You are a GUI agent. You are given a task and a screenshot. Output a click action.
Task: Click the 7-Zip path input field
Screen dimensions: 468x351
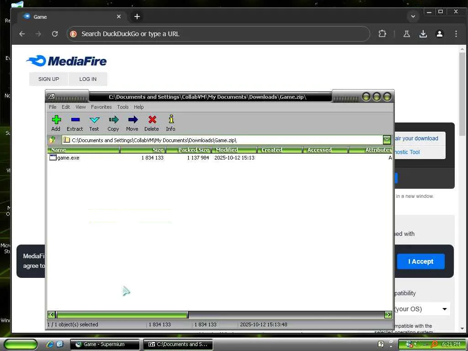pos(223,140)
